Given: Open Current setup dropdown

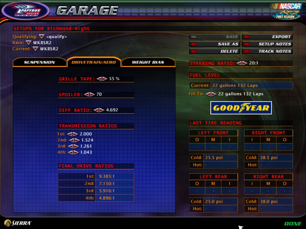Looking at the screenshot, I should pyautogui.click(x=36, y=49).
